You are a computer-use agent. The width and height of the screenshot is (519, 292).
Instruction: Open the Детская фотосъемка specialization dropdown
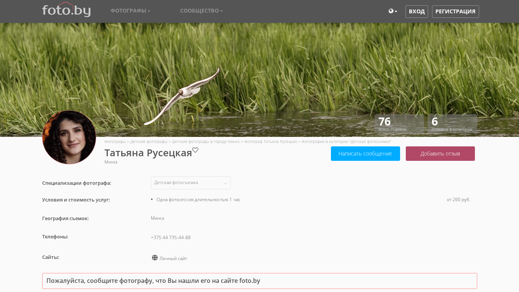tap(190, 183)
